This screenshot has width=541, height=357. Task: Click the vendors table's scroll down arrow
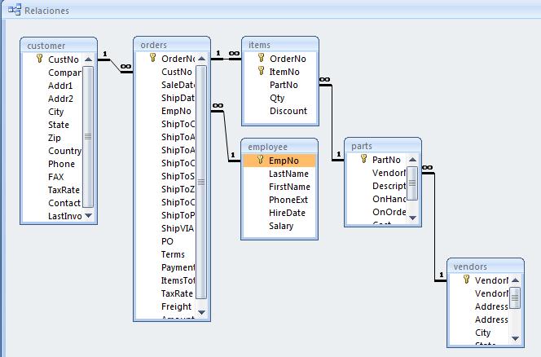tap(515, 338)
